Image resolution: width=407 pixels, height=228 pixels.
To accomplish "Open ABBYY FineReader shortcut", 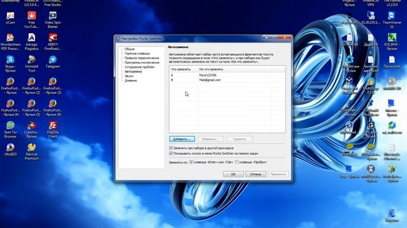I will [x=53, y=42].
